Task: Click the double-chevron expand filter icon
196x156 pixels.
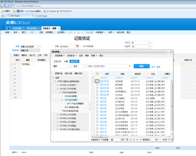Action: pyautogui.click(x=130, y=66)
